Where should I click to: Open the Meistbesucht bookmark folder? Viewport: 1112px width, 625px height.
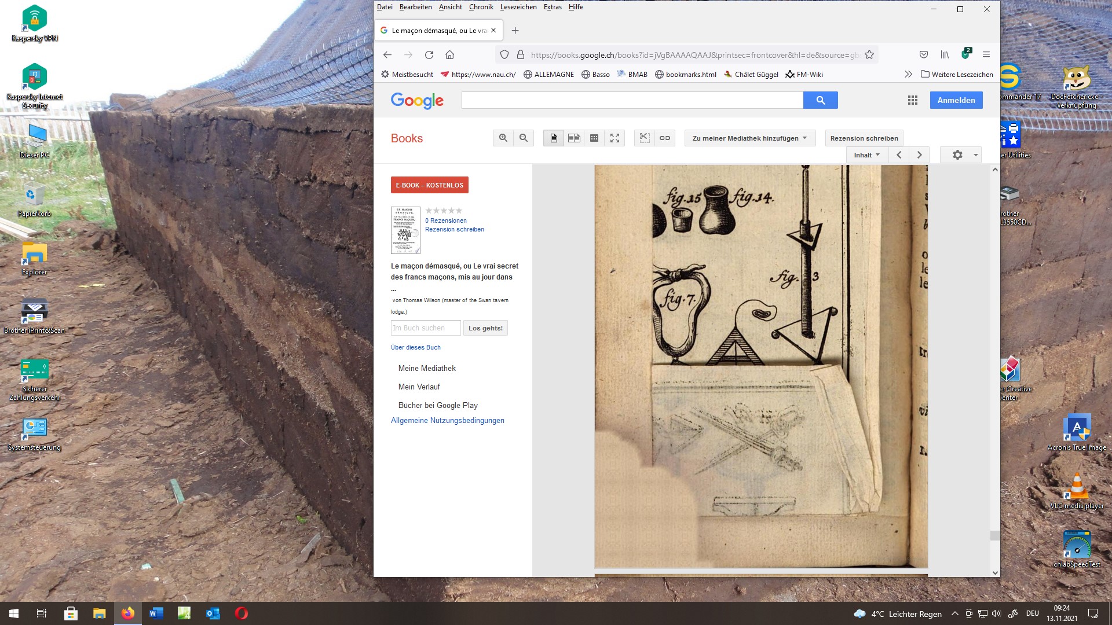(x=407, y=75)
